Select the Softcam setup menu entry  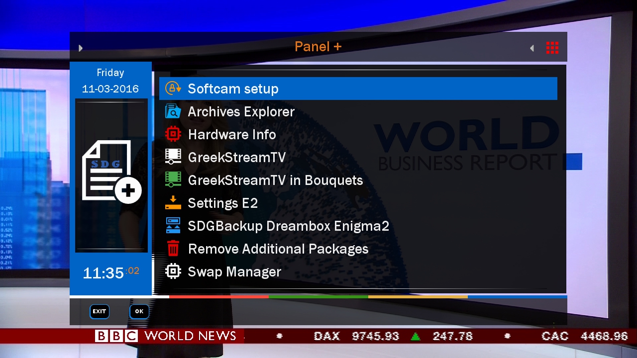coord(358,89)
